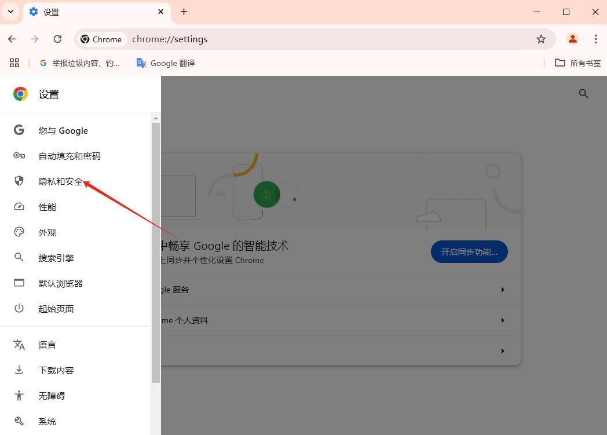Click the 设置 header title
Viewport: 607px width, 435px height.
point(49,94)
